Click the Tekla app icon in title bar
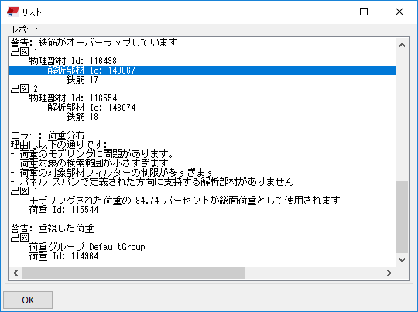This screenshot has width=418, height=312. tap(13, 12)
